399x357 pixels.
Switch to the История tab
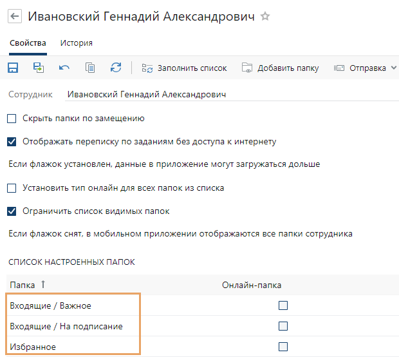coord(77,43)
